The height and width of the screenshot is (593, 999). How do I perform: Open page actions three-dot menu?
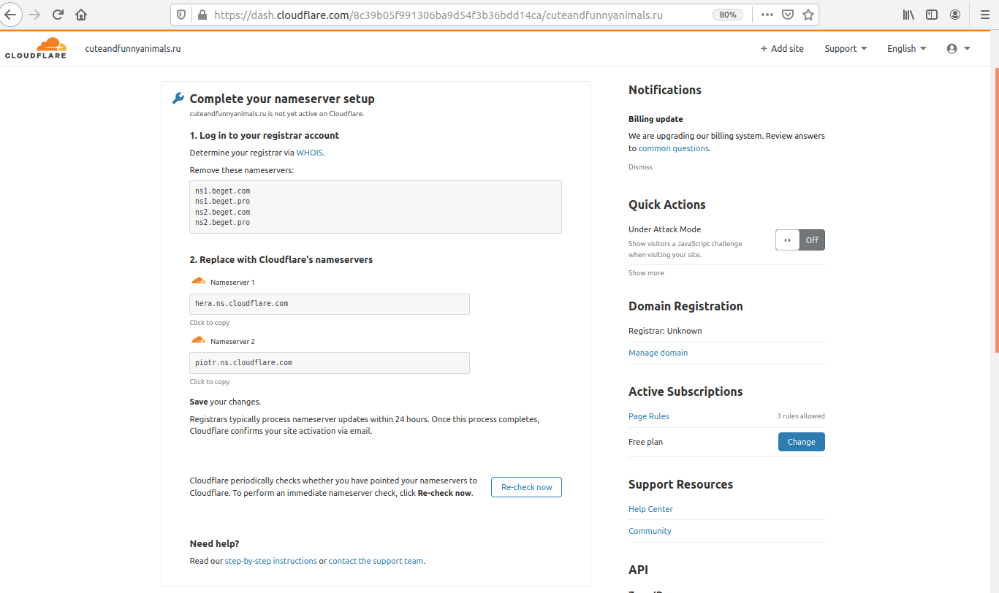tap(767, 15)
